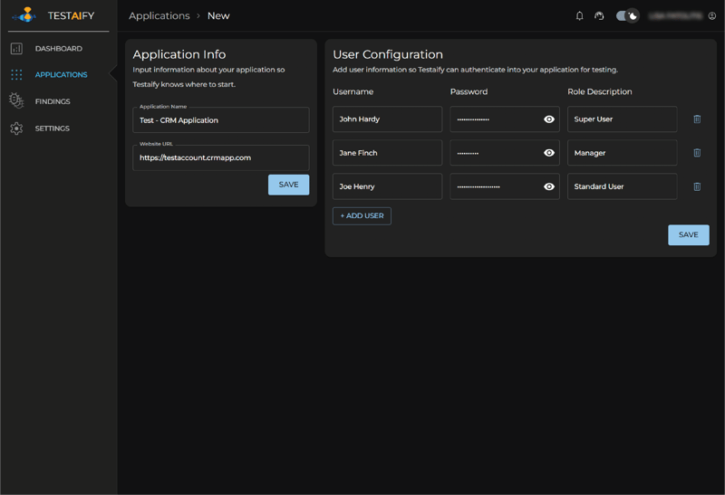The image size is (725, 495).
Task: Click the Settings gear icon
Action: 16,129
